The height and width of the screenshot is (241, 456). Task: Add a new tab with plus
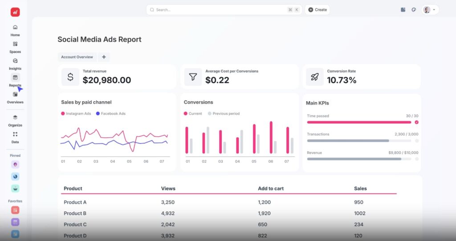pos(104,57)
